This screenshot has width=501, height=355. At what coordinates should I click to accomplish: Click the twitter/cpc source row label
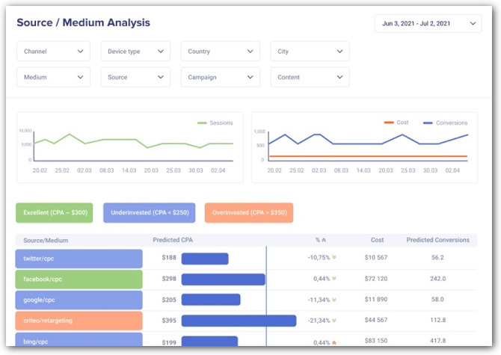(79, 259)
